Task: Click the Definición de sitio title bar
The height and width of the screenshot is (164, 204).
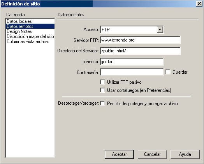Action: [98, 4]
